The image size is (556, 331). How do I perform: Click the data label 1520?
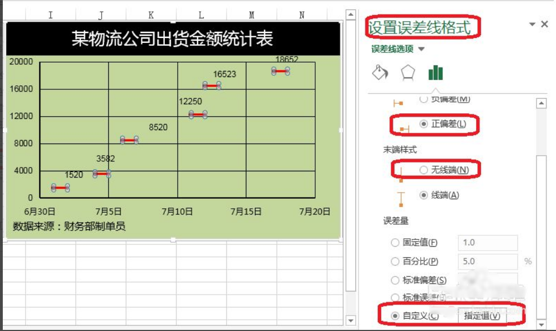[74, 175]
